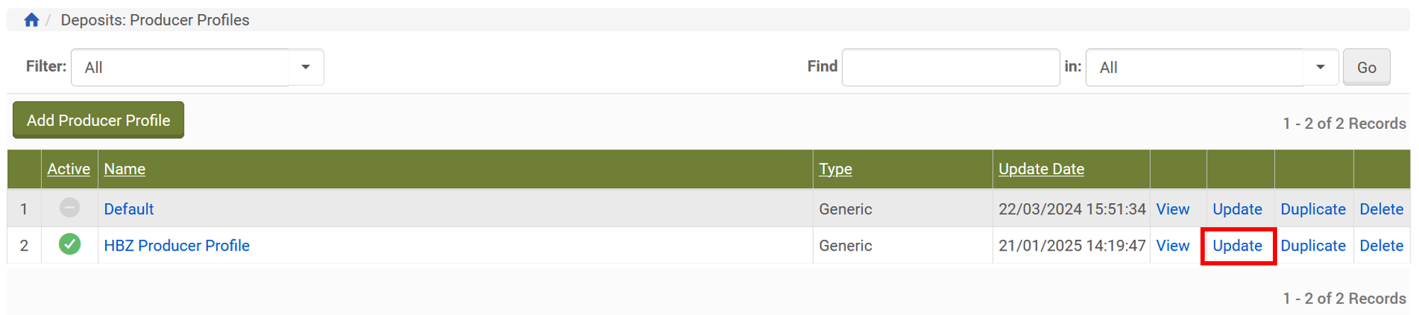Screen dimensions: 1419x315
Task: Sort table by Name column header
Action: pos(125,169)
